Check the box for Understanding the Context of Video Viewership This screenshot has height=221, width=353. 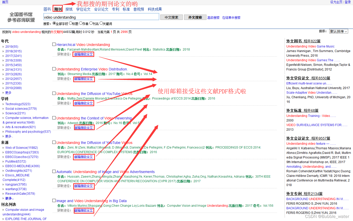tap(54, 118)
